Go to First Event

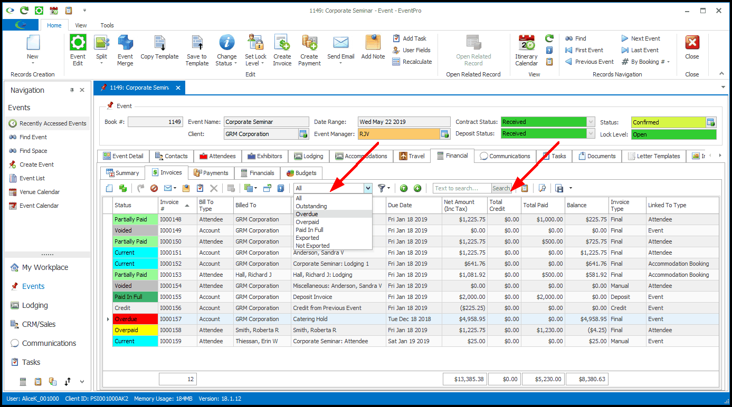(x=584, y=50)
